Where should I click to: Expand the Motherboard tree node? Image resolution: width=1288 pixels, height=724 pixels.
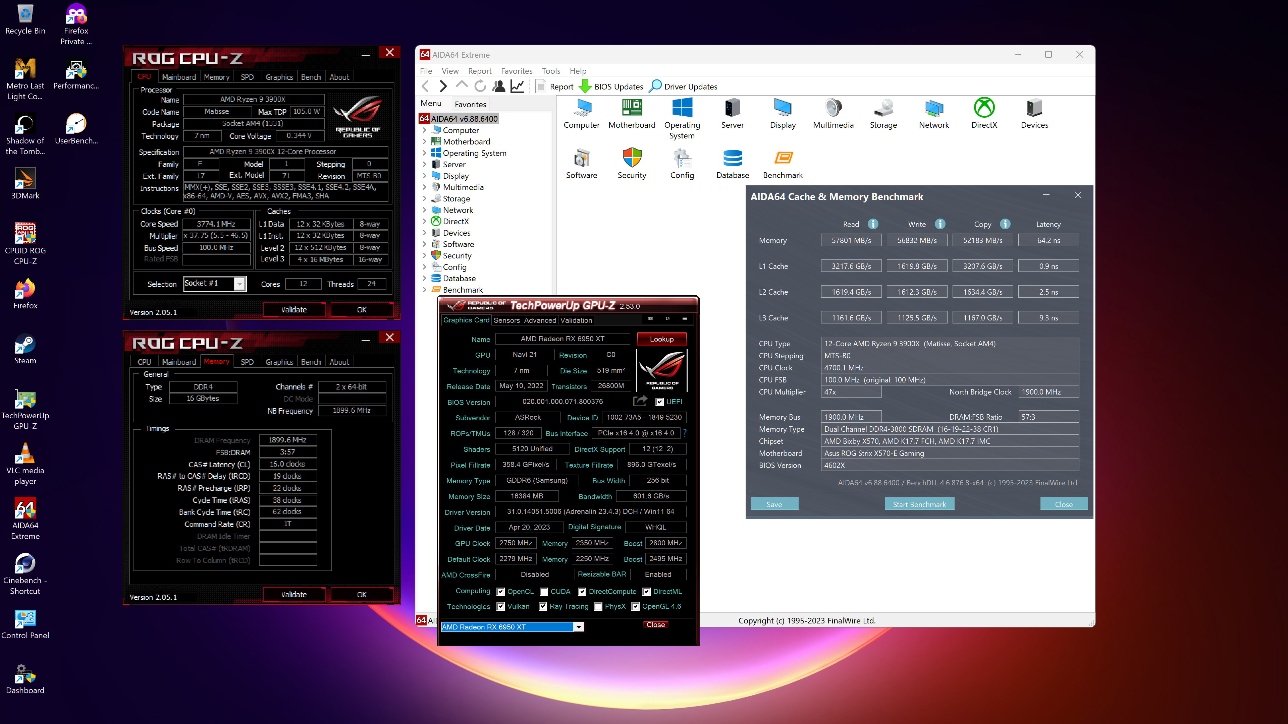tap(425, 141)
